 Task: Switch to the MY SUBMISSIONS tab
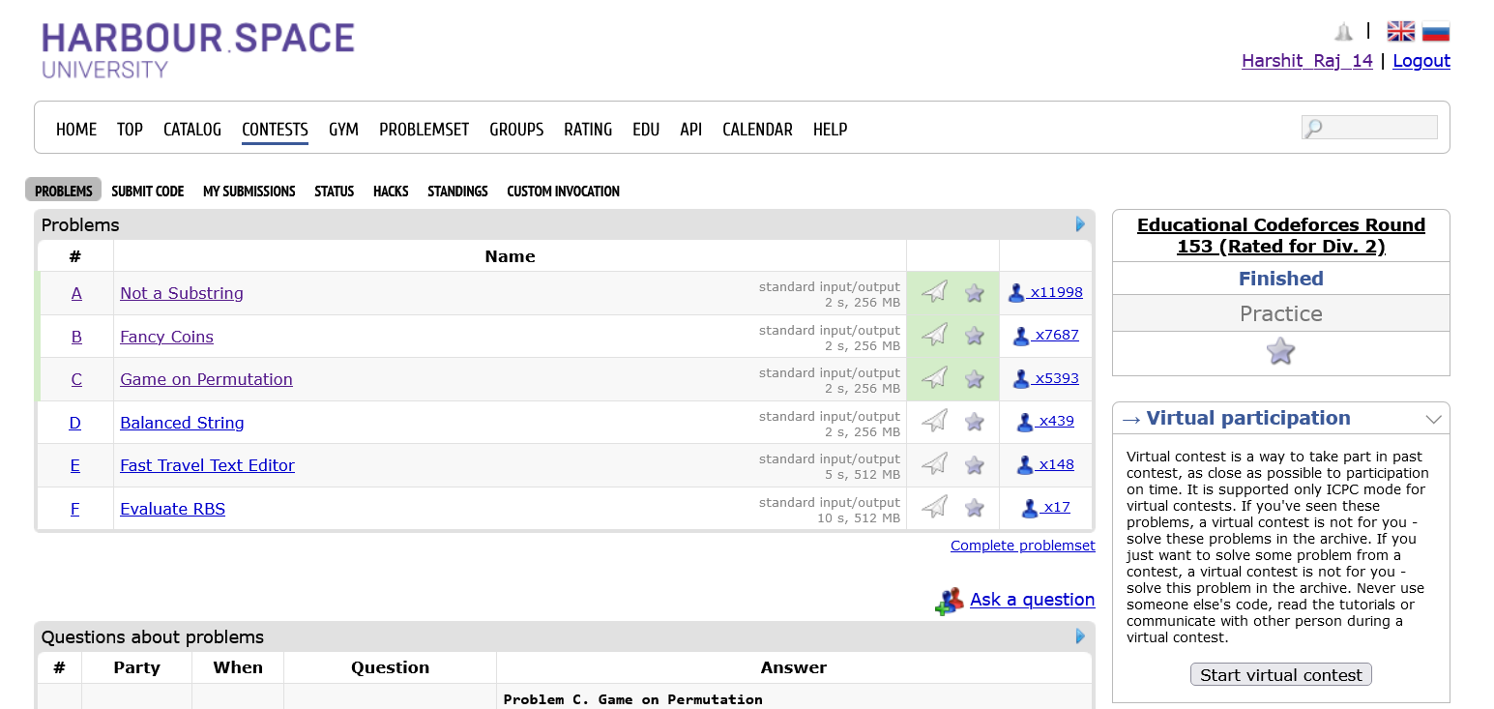coord(249,192)
